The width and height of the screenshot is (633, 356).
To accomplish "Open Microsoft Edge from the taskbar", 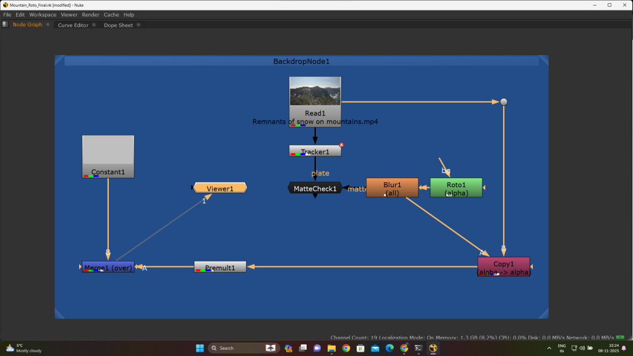I will tap(389, 348).
